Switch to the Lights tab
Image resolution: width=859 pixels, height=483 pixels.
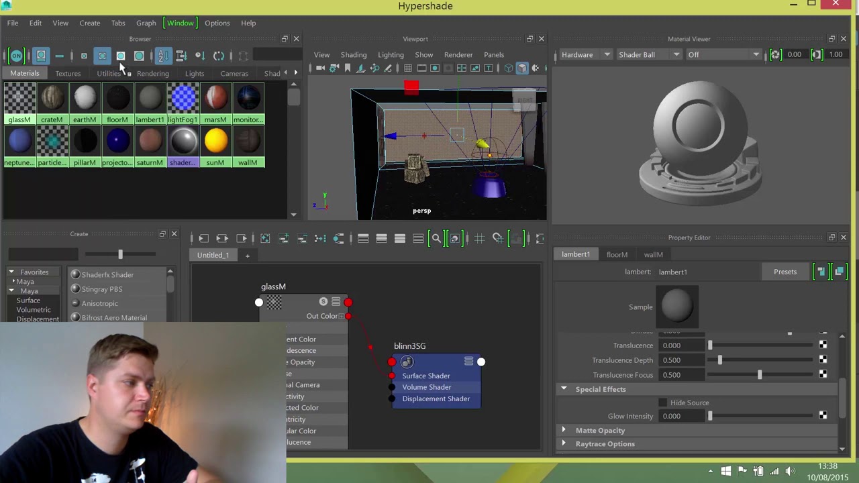[x=195, y=73]
